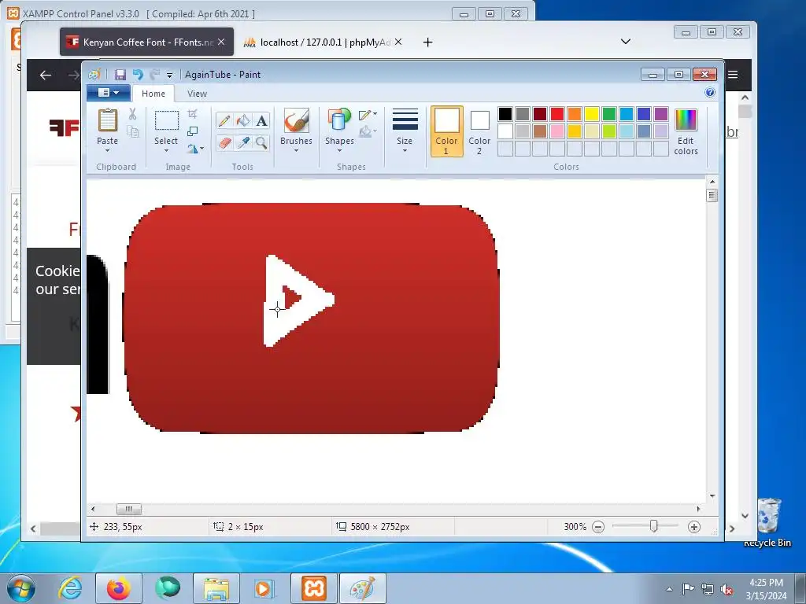
Task: Click the Crop icon in Image group
Action: pyautogui.click(x=192, y=114)
